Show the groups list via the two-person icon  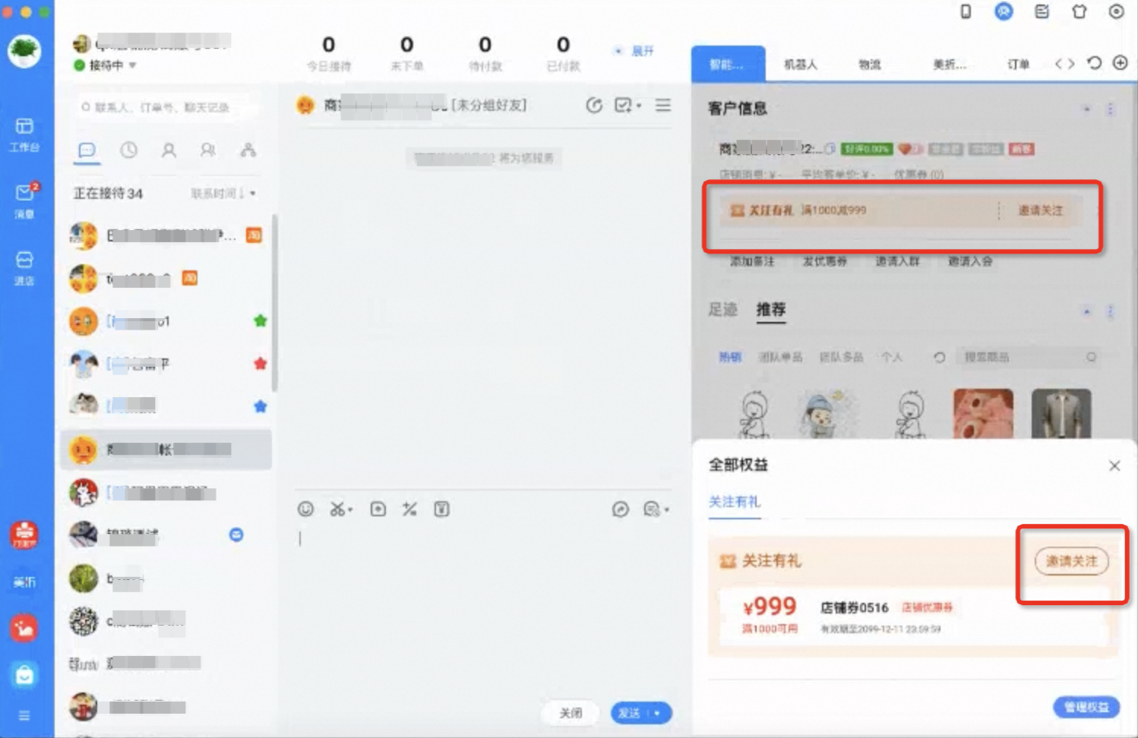(208, 150)
